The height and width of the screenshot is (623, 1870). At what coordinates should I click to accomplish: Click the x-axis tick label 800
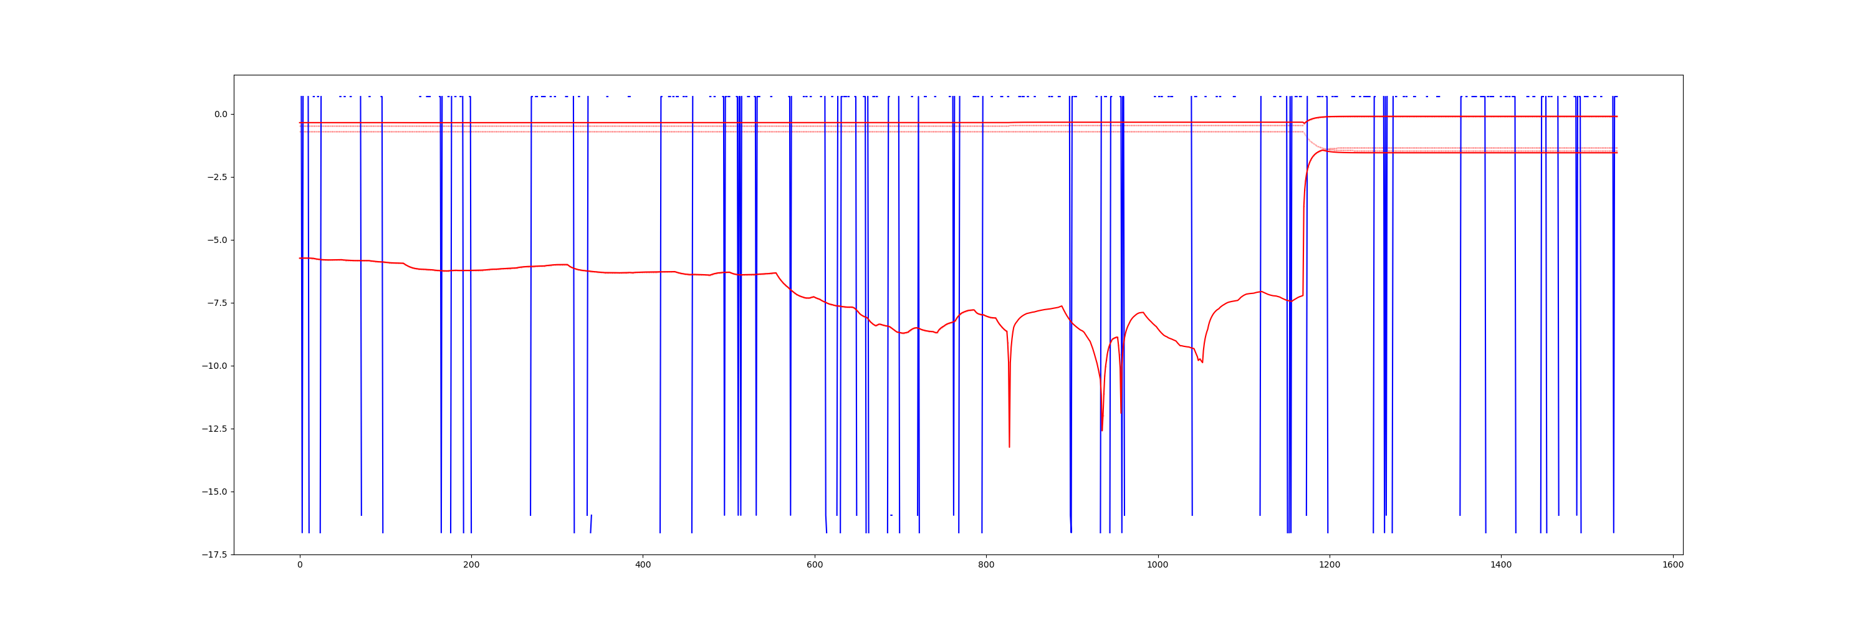(986, 565)
